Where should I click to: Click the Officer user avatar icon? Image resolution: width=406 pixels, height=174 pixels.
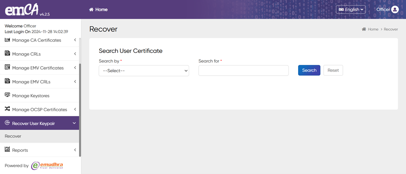(395, 9)
